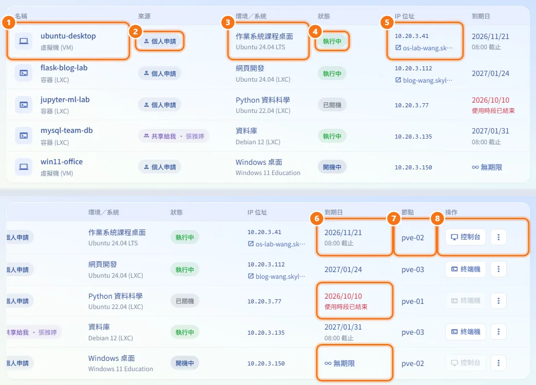Image resolution: width=536 pixels, height=385 pixels.
Task: Open the three-dot menu beside the disabled 控制台 button
Action: pyautogui.click(x=499, y=363)
